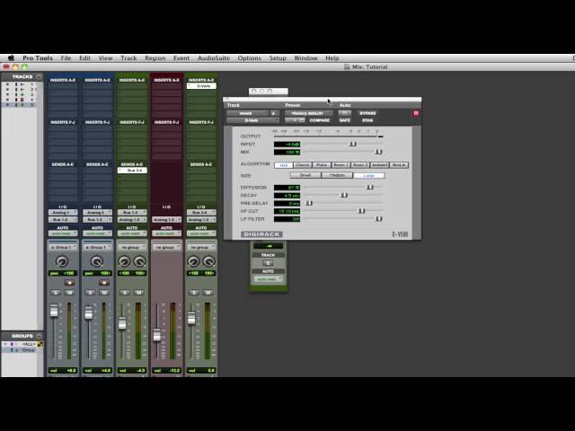Mute the Analog 1 track

pos(69,293)
